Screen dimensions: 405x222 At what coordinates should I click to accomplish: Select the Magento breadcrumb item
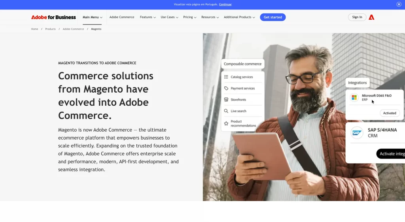(x=96, y=29)
